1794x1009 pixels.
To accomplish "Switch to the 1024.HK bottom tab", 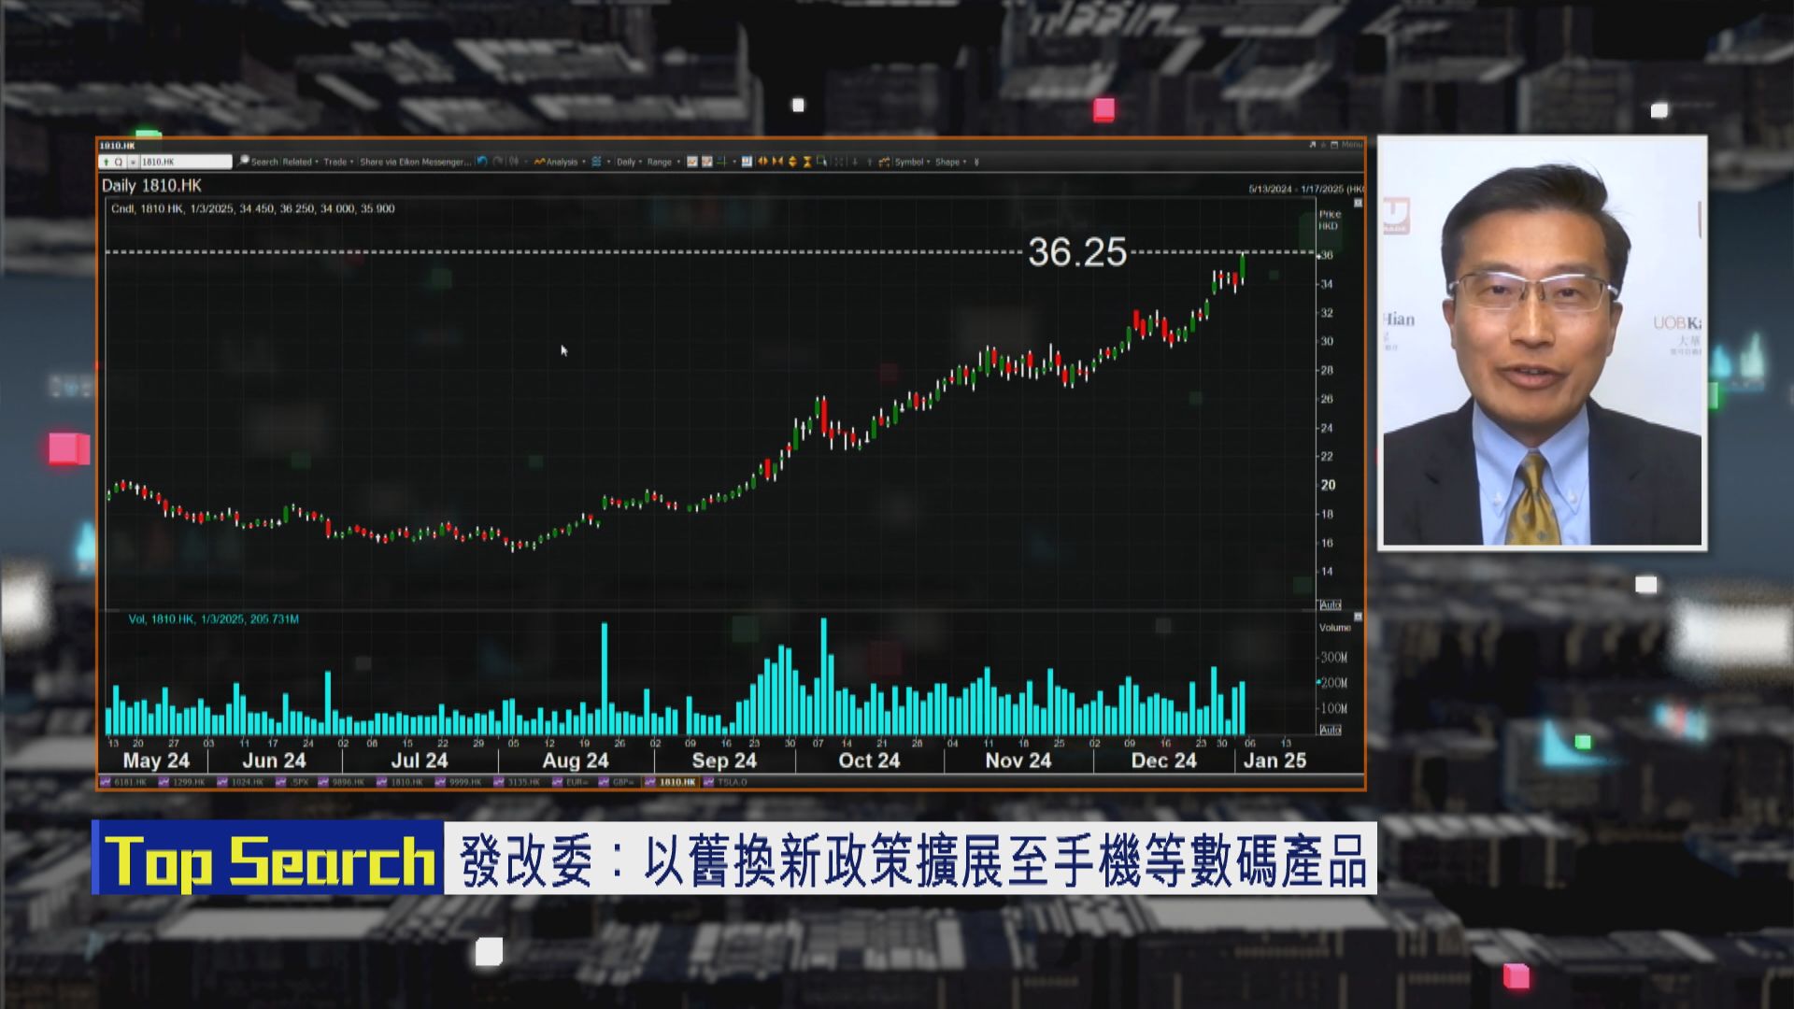I will point(240,782).
